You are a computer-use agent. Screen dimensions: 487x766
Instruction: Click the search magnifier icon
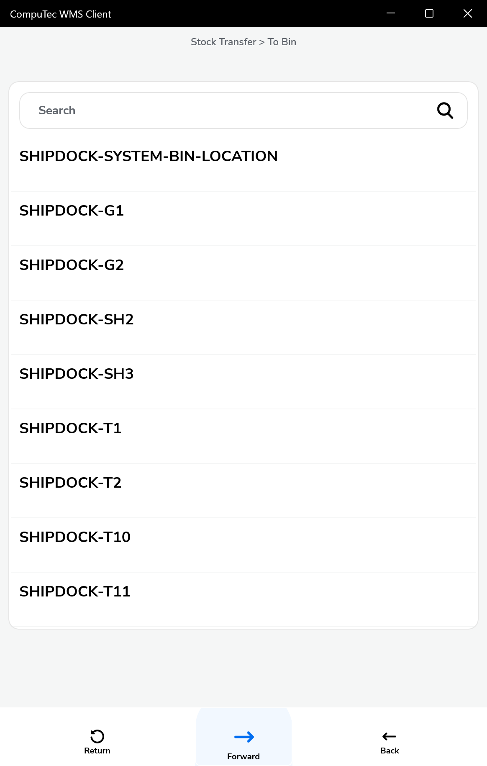click(x=445, y=111)
